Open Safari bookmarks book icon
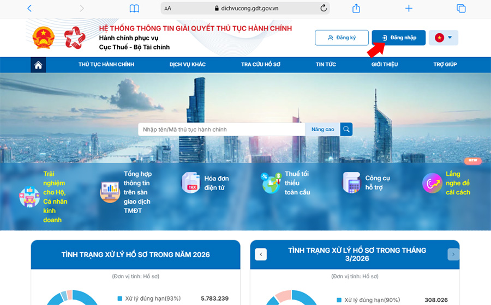Image resolution: width=491 pixels, height=305 pixels. point(134,8)
